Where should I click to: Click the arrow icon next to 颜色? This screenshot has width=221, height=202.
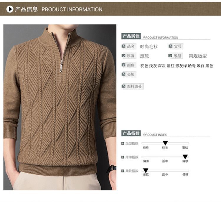(x=123, y=65)
